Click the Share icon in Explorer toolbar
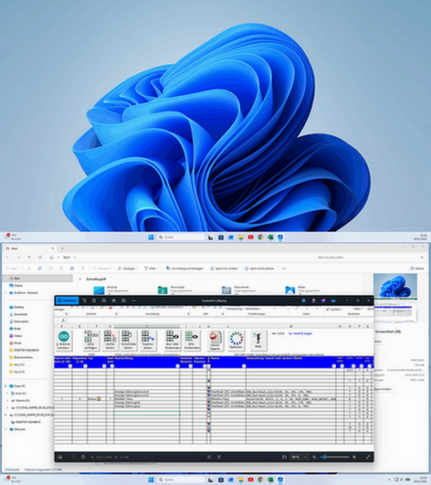431x485 pixels. 72,269
